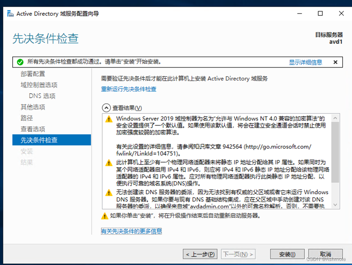The image size is (352, 265).
Task: Click the 目标服务器 avd1 label
Action: click(329, 38)
